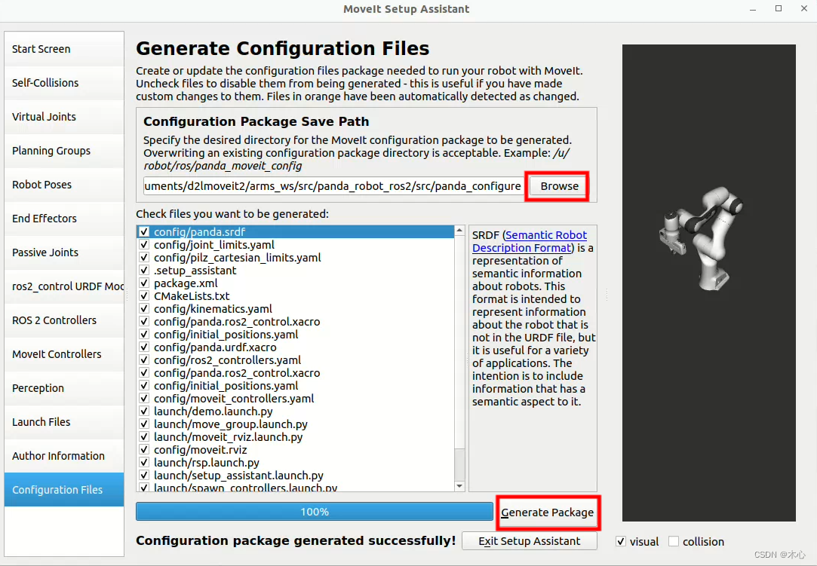The width and height of the screenshot is (817, 566).
Task: Click file list scroll up arrow
Action: pyautogui.click(x=459, y=230)
